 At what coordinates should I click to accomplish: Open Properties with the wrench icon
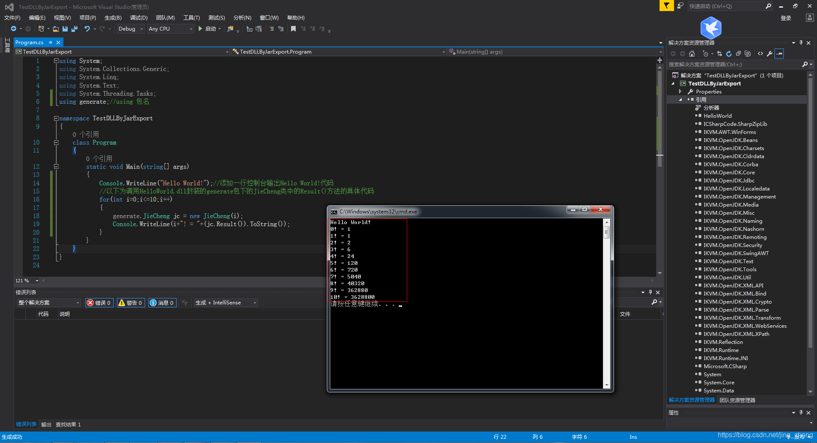(x=770, y=54)
